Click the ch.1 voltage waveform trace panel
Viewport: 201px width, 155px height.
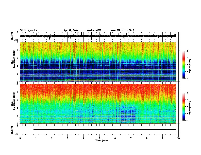[100, 36]
